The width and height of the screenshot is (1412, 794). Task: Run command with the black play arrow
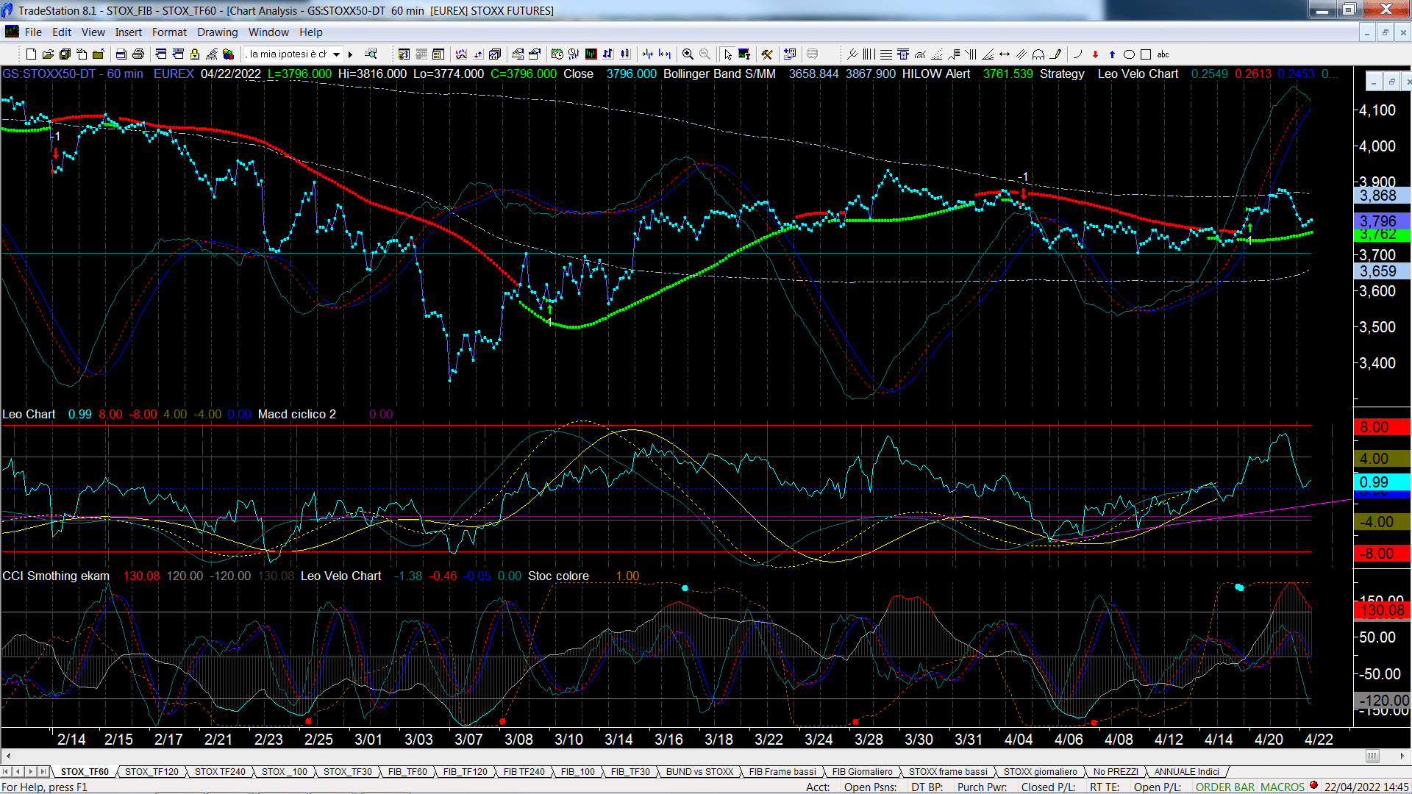point(350,54)
